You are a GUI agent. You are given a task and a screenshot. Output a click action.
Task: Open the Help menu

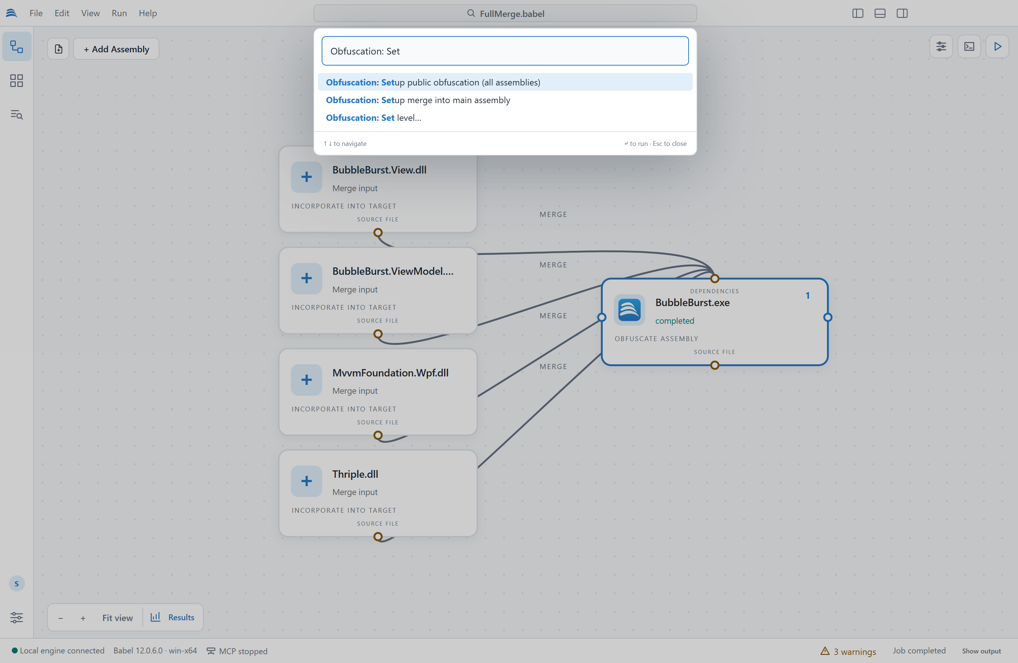[148, 13]
